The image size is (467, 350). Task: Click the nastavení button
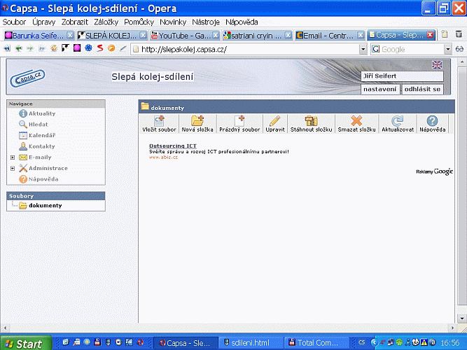[x=380, y=89]
